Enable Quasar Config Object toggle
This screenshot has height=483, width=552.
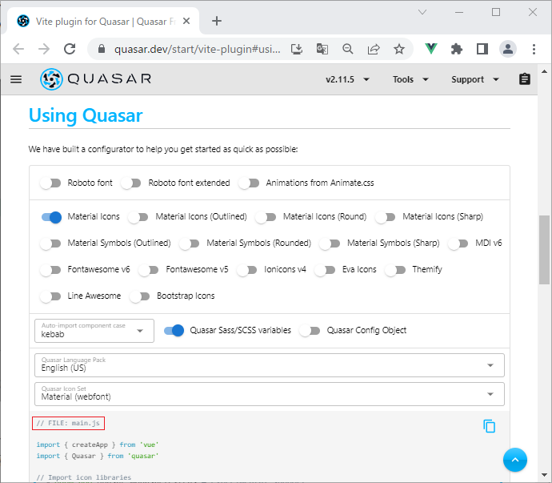click(x=310, y=330)
